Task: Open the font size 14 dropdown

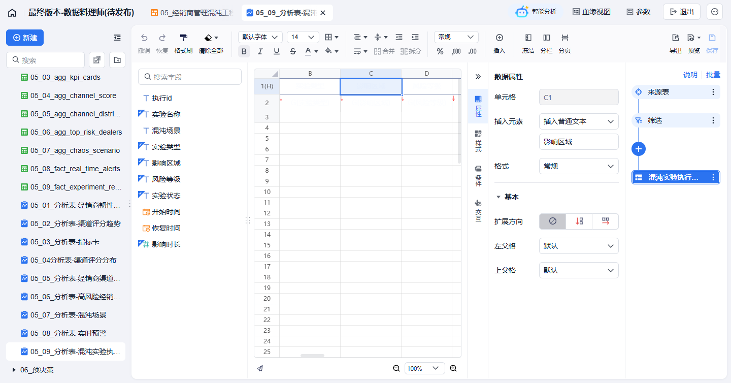Action: click(x=303, y=37)
